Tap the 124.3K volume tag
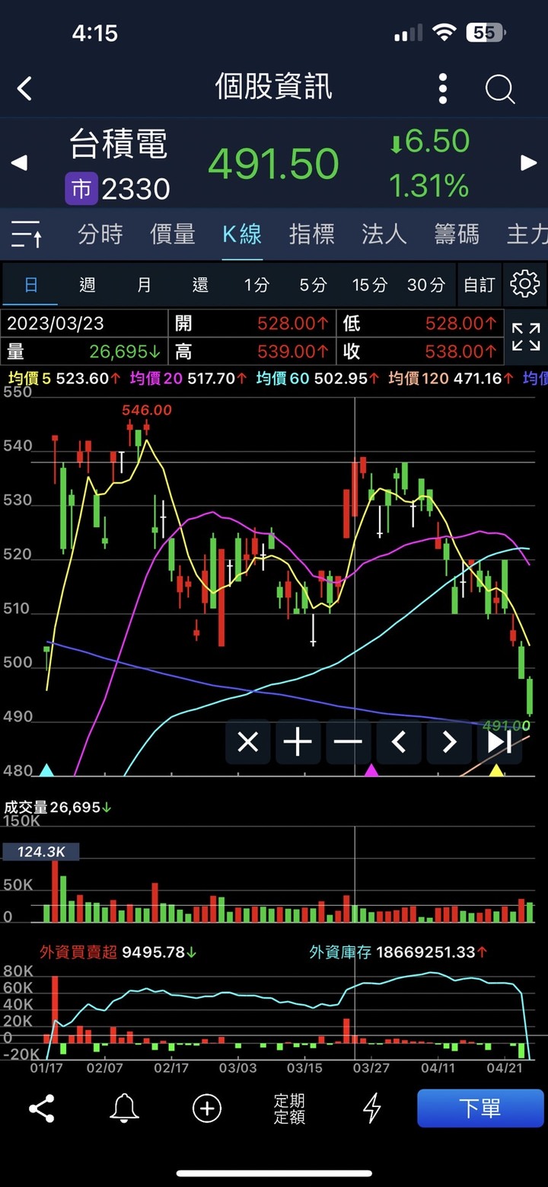The height and width of the screenshot is (1187, 548). point(41,852)
